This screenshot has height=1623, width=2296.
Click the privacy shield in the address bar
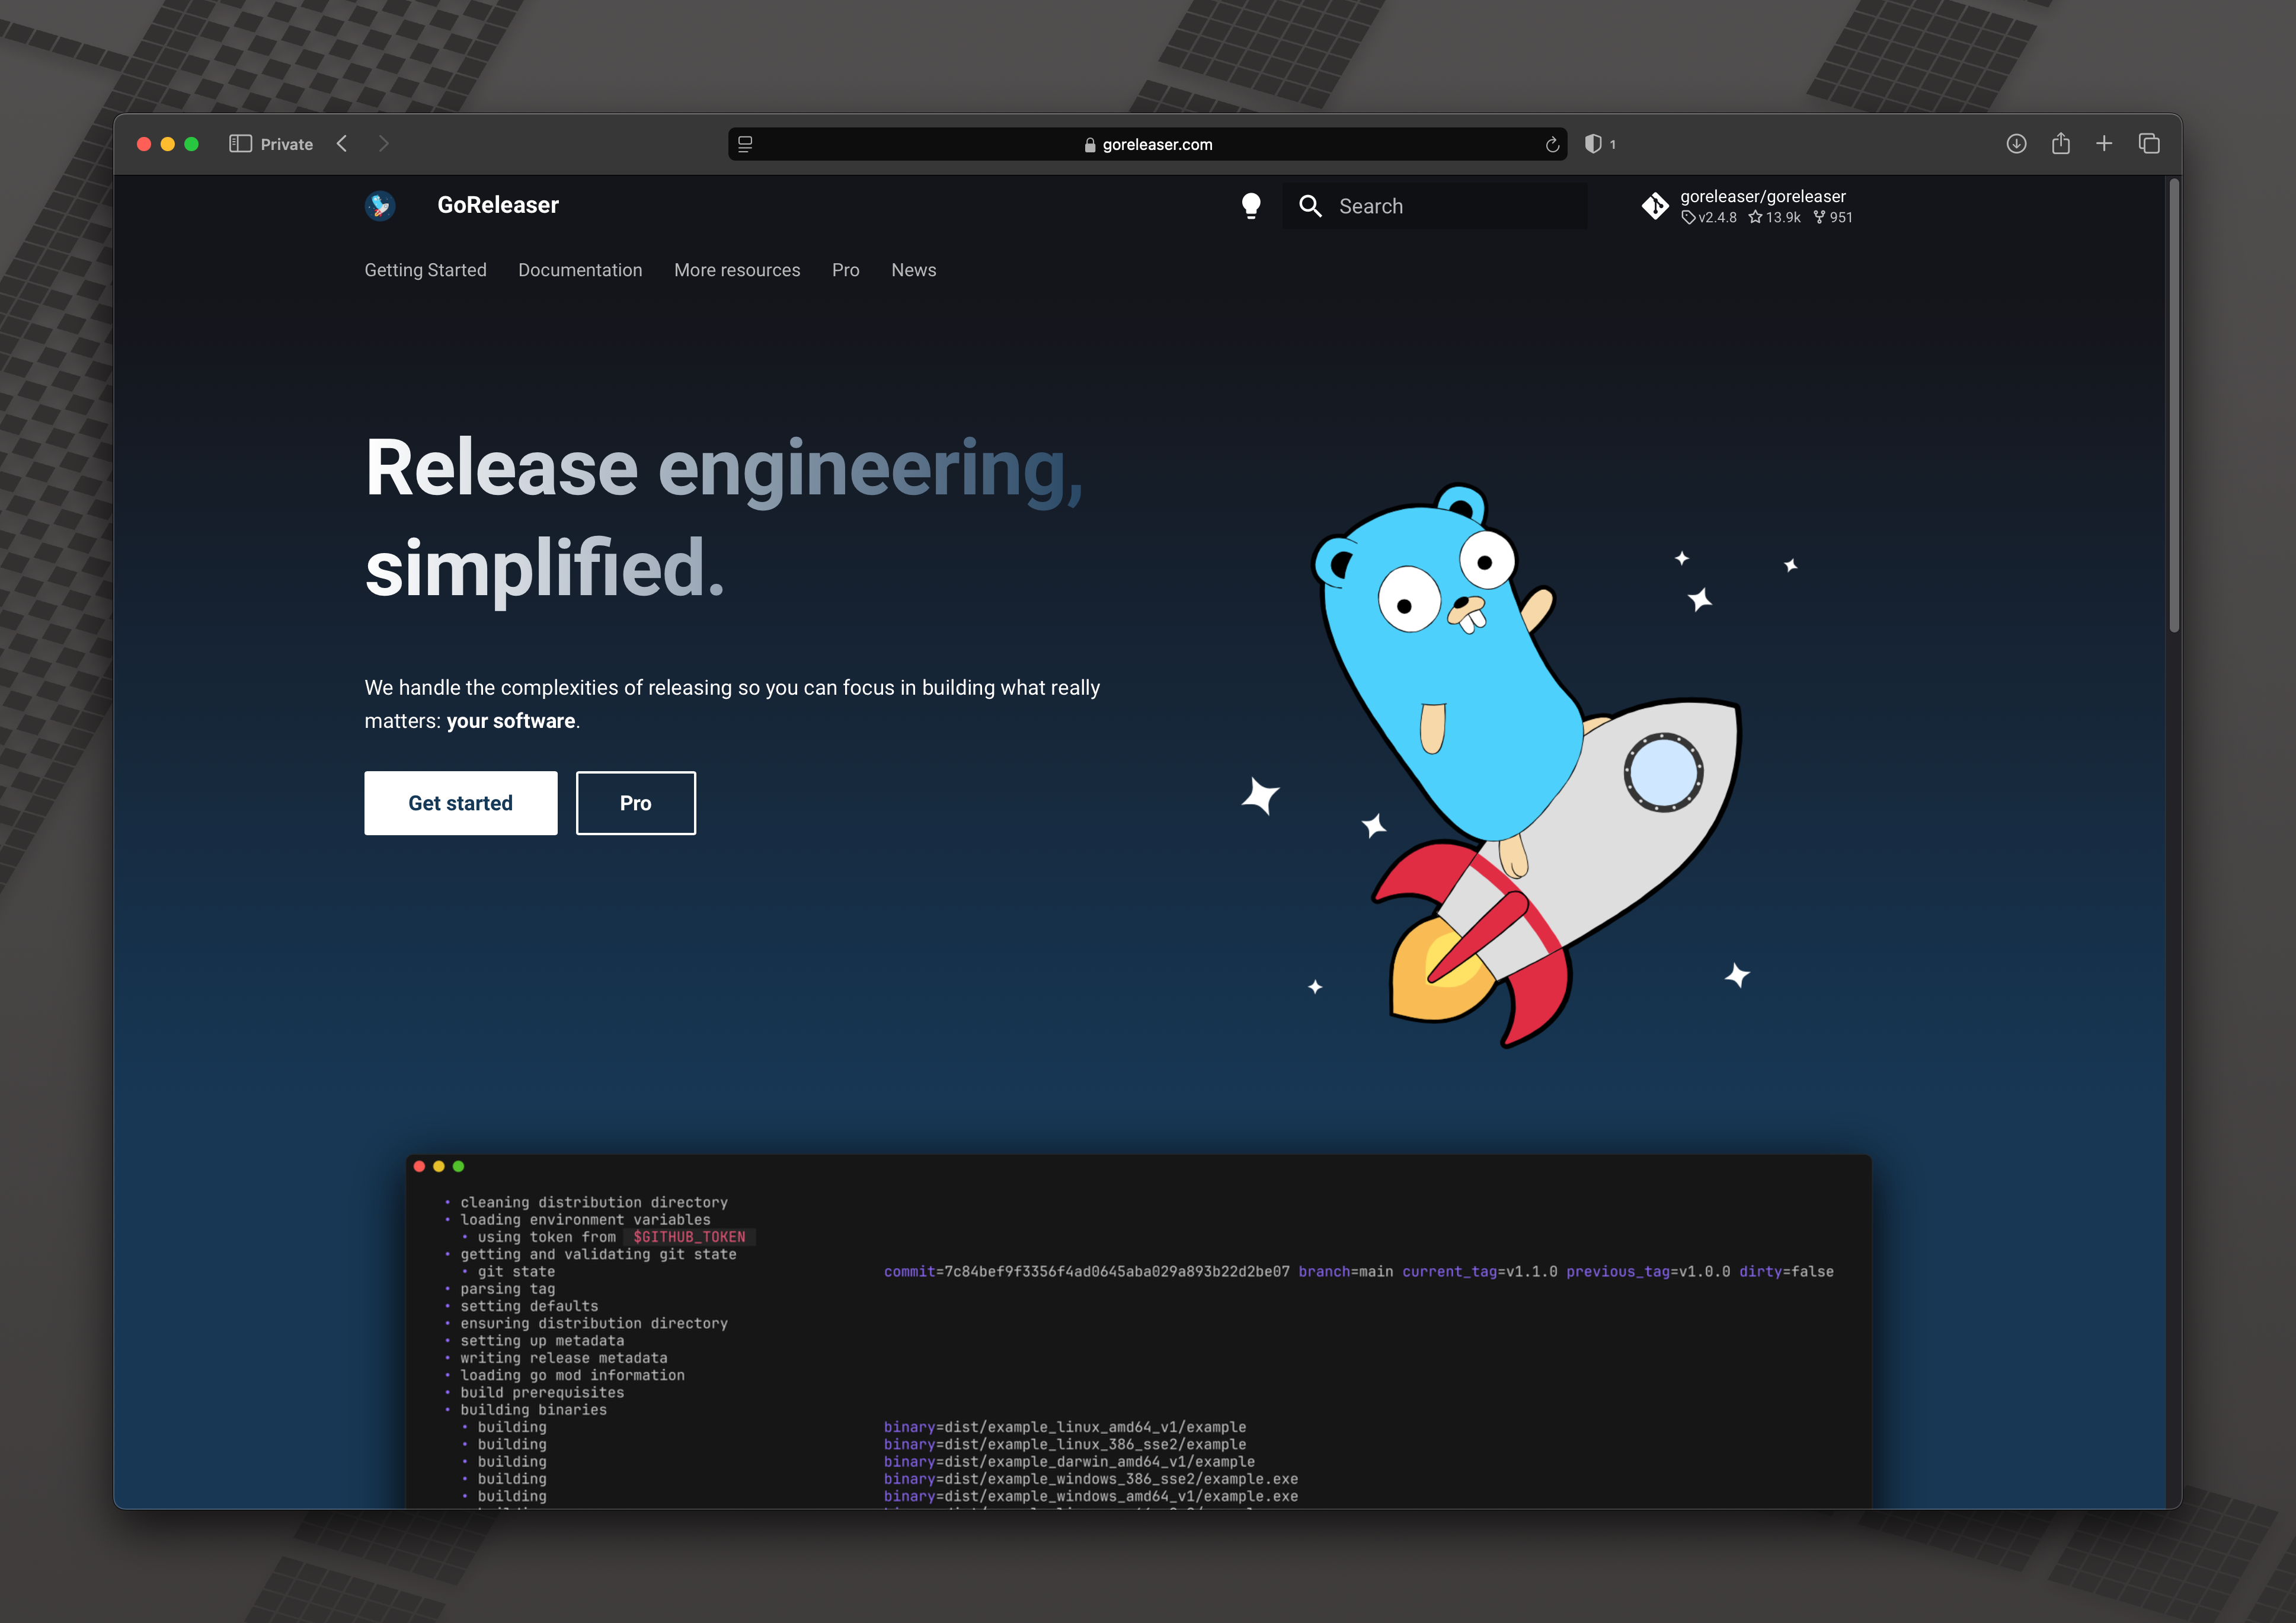tap(1594, 145)
